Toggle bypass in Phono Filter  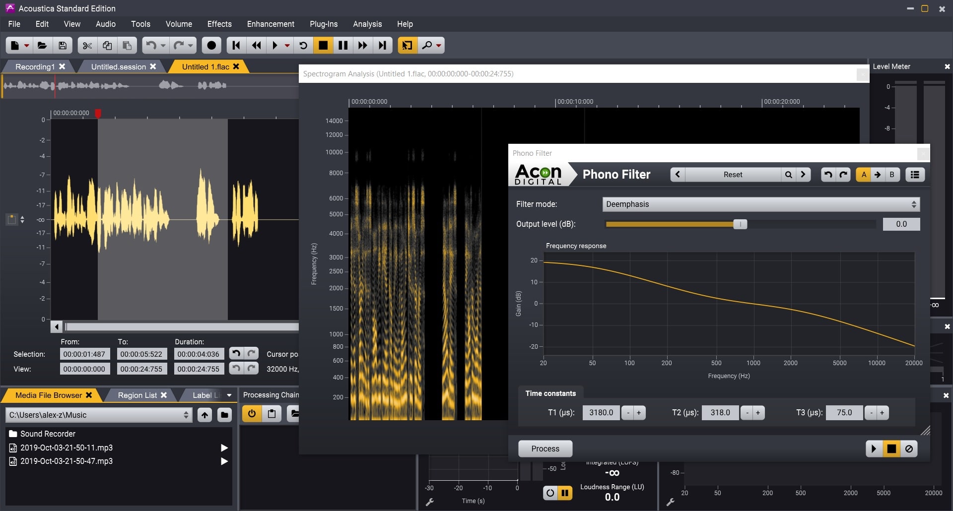click(x=909, y=449)
